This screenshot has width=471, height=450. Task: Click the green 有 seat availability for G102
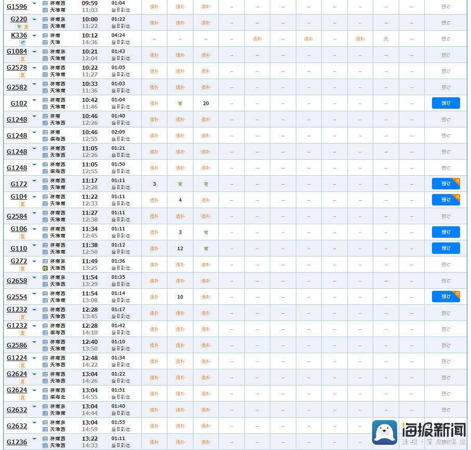[180, 104]
